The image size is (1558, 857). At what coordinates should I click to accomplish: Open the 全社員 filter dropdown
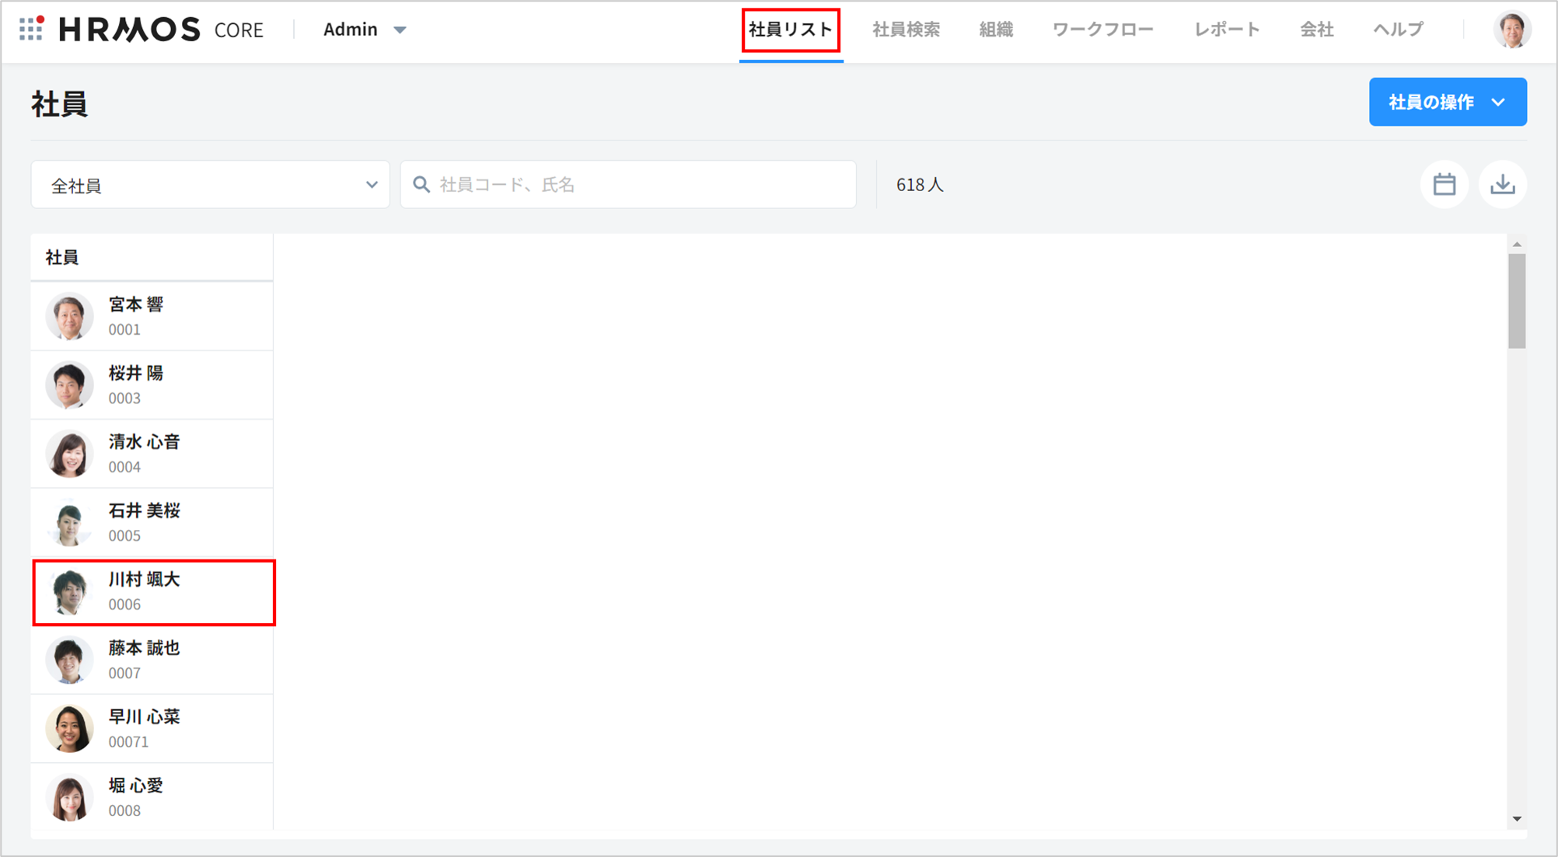click(x=210, y=185)
